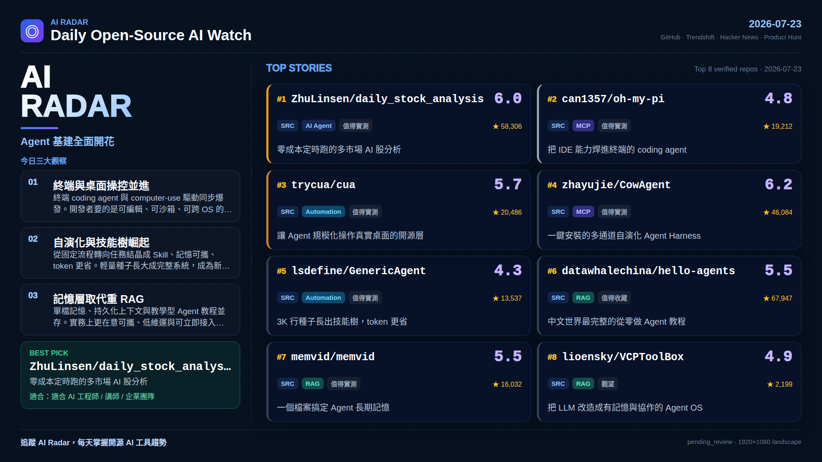822x462 pixels.
Task: Open the memvid/memvid repo title
Action: pyautogui.click(x=333, y=357)
